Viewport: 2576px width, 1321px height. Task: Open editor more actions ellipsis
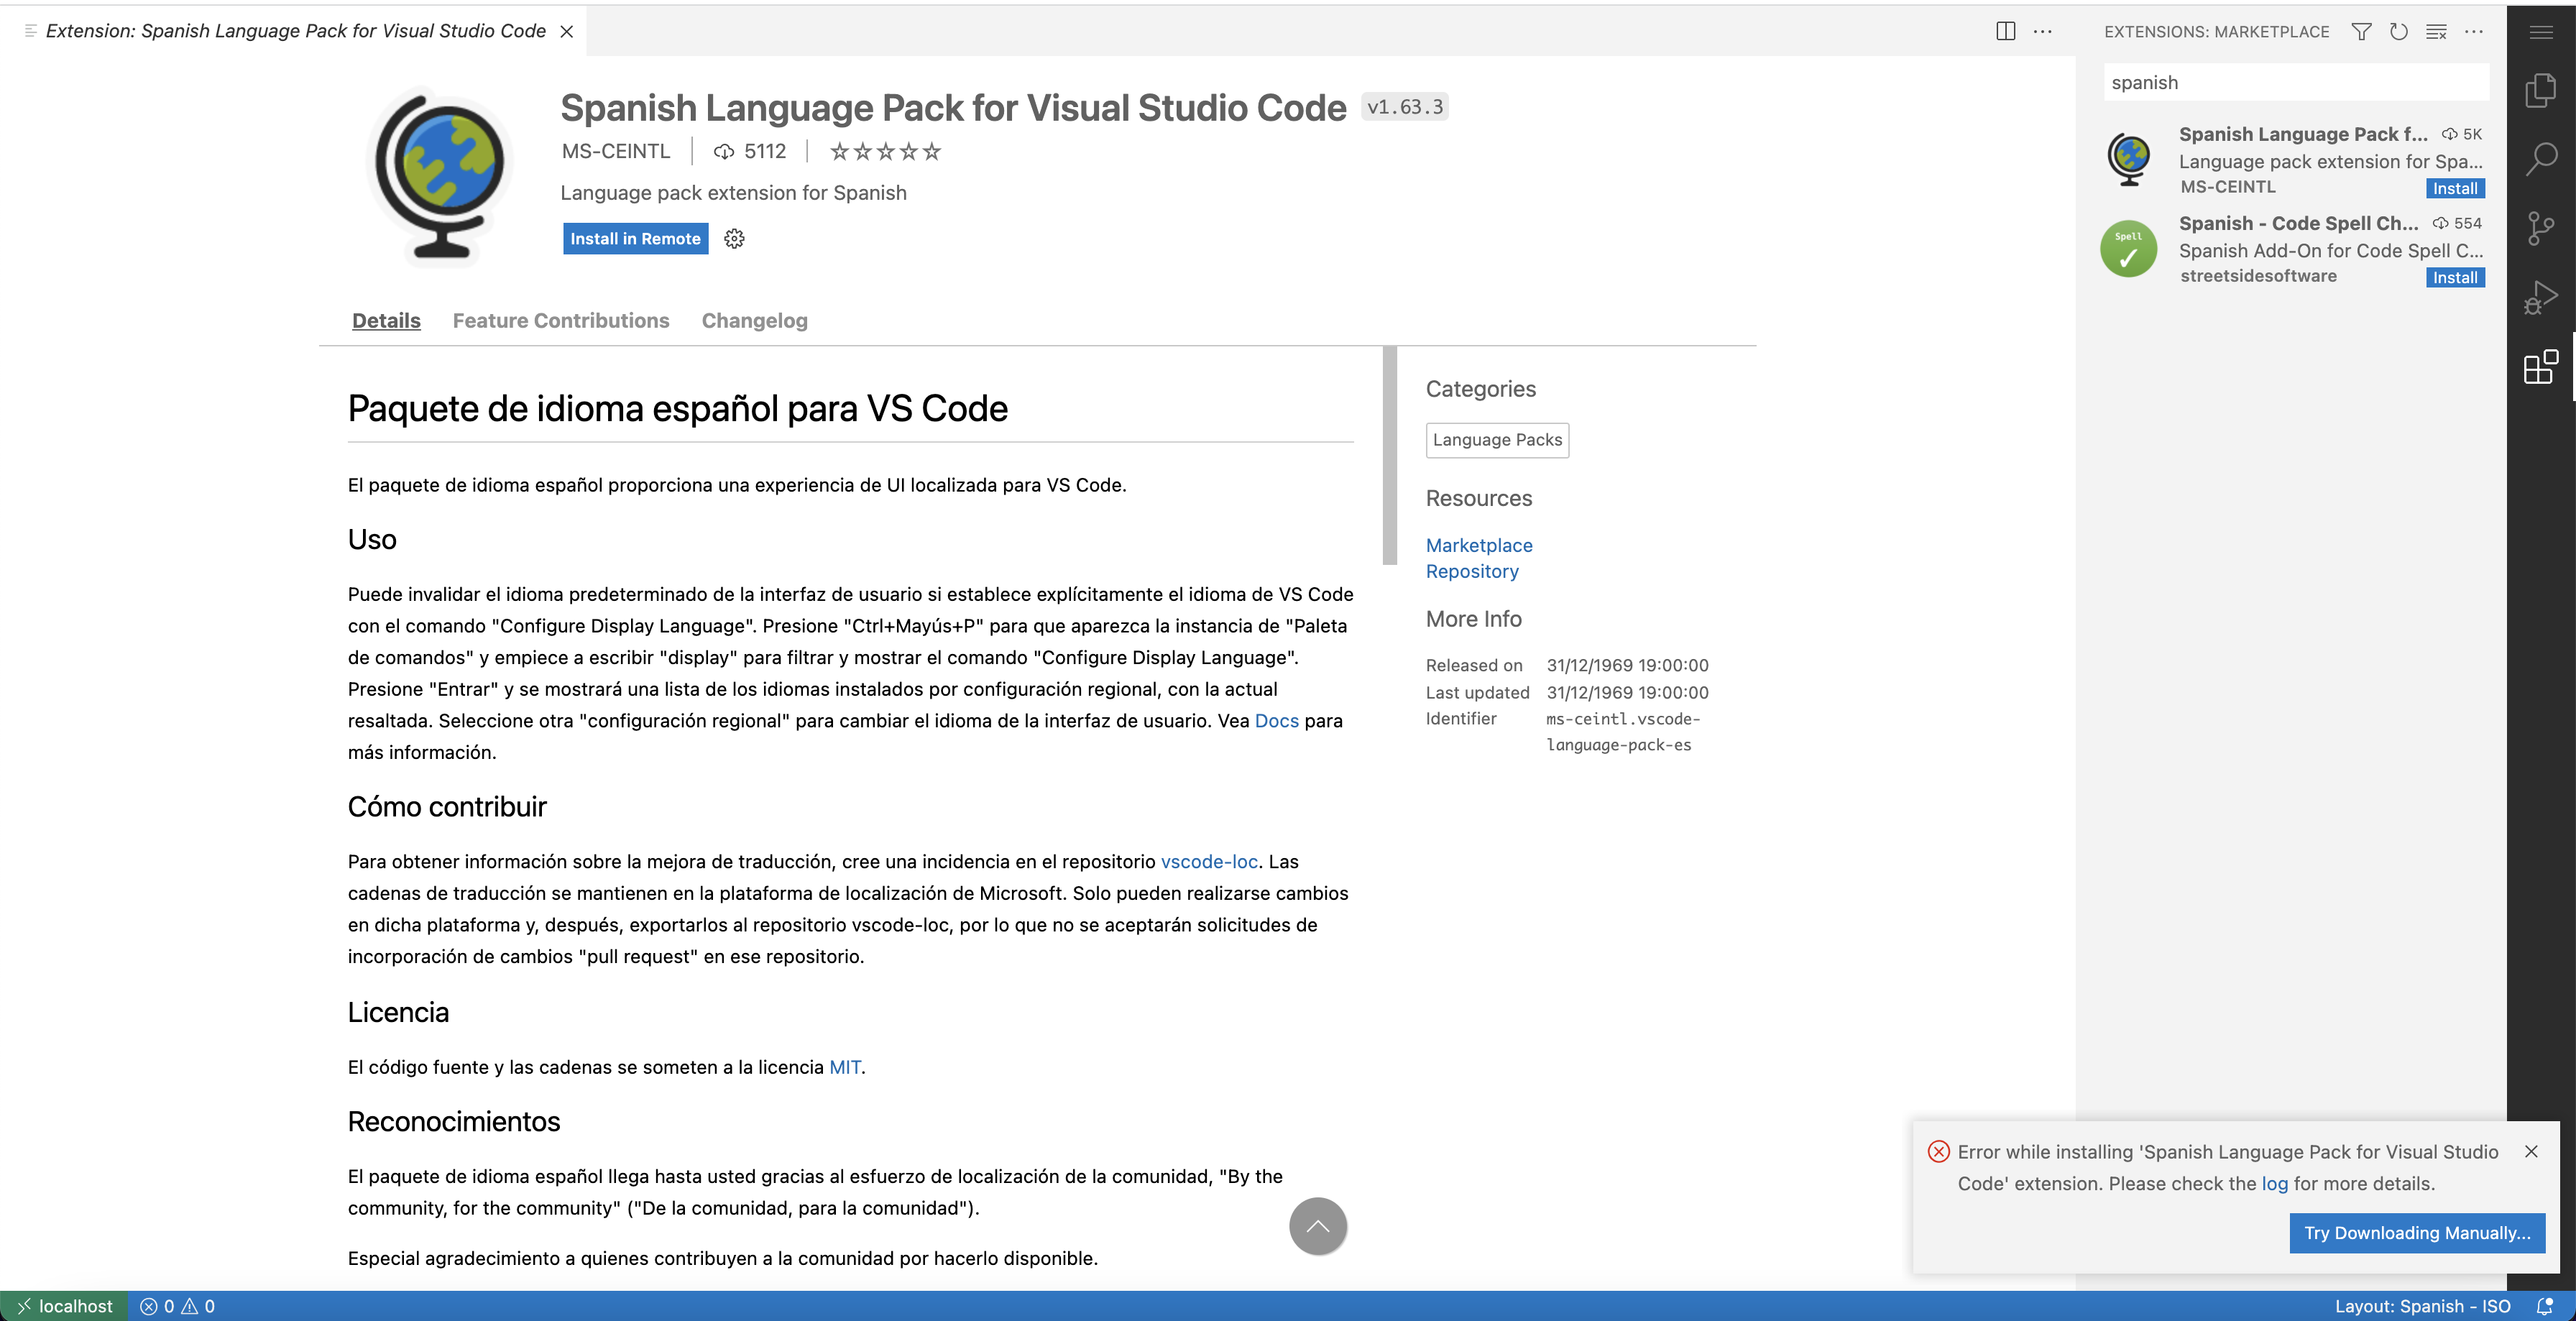2042,31
